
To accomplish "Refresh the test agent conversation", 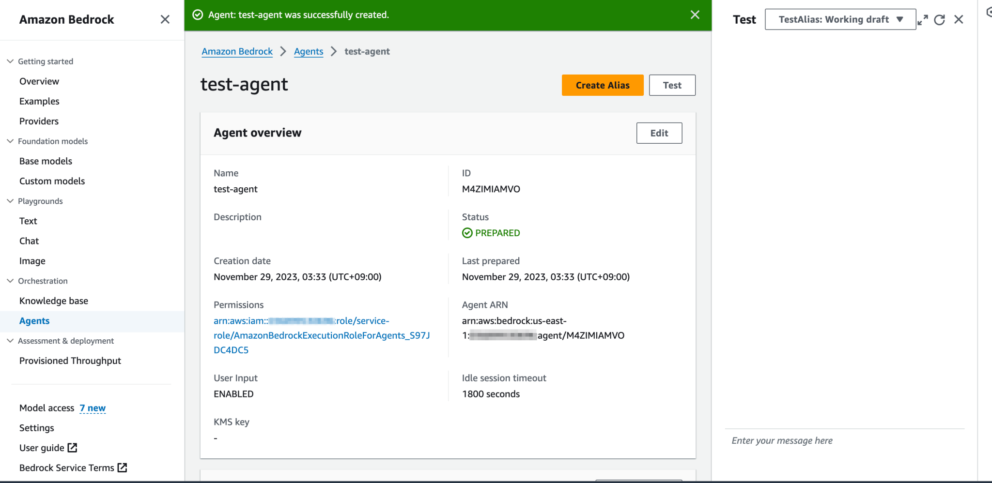I will tap(940, 19).
